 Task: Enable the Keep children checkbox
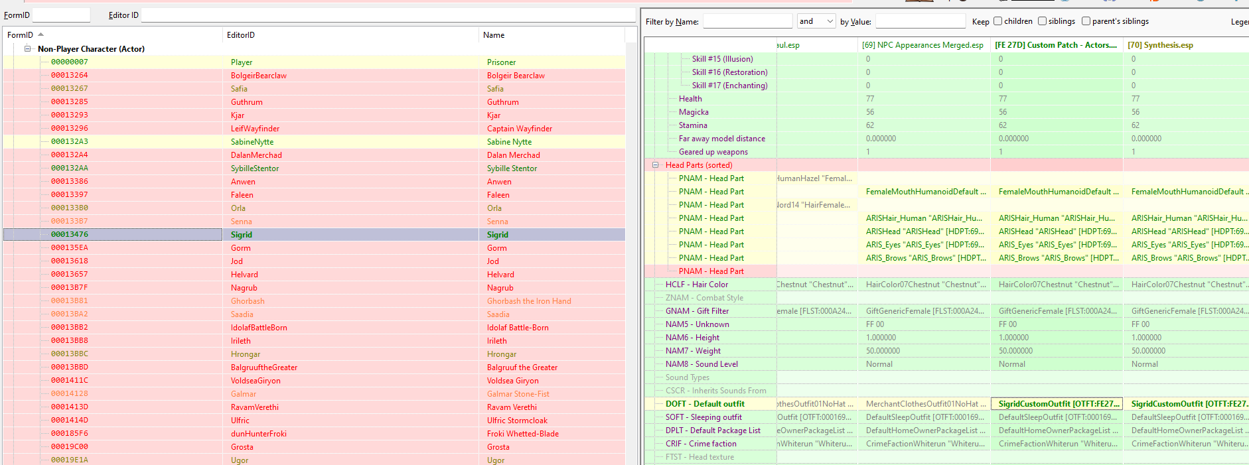click(997, 21)
